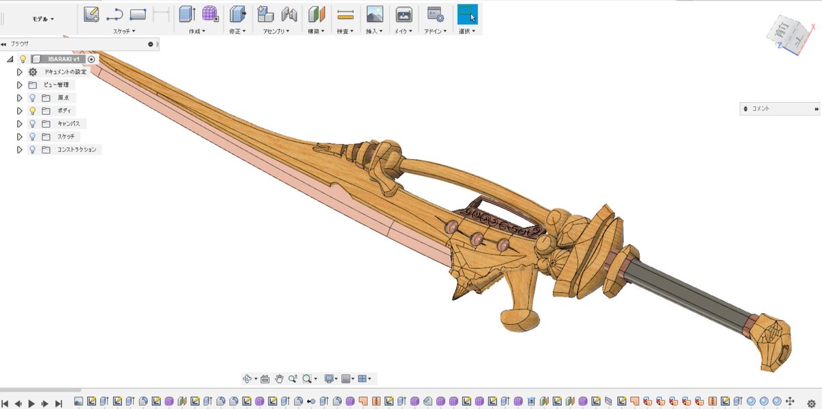822x409 pixels.
Task: Click the Offset Plane construct icon
Action: pos(316,14)
